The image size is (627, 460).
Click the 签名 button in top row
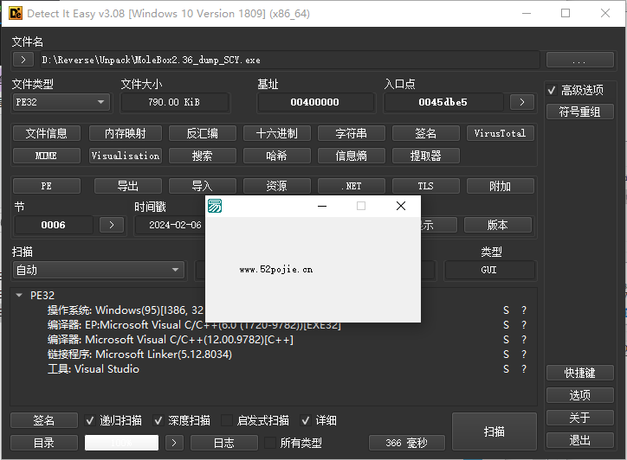[x=425, y=133]
